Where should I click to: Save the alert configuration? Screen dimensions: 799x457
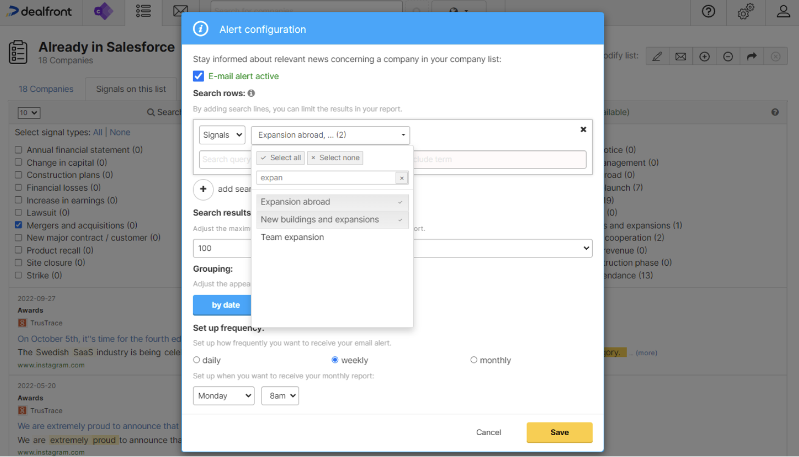pos(559,432)
